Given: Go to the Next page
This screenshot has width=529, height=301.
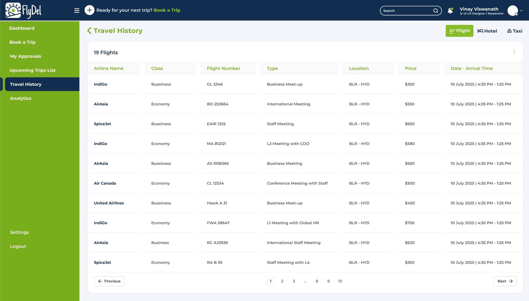Looking at the screenshot, I should 505,281.
